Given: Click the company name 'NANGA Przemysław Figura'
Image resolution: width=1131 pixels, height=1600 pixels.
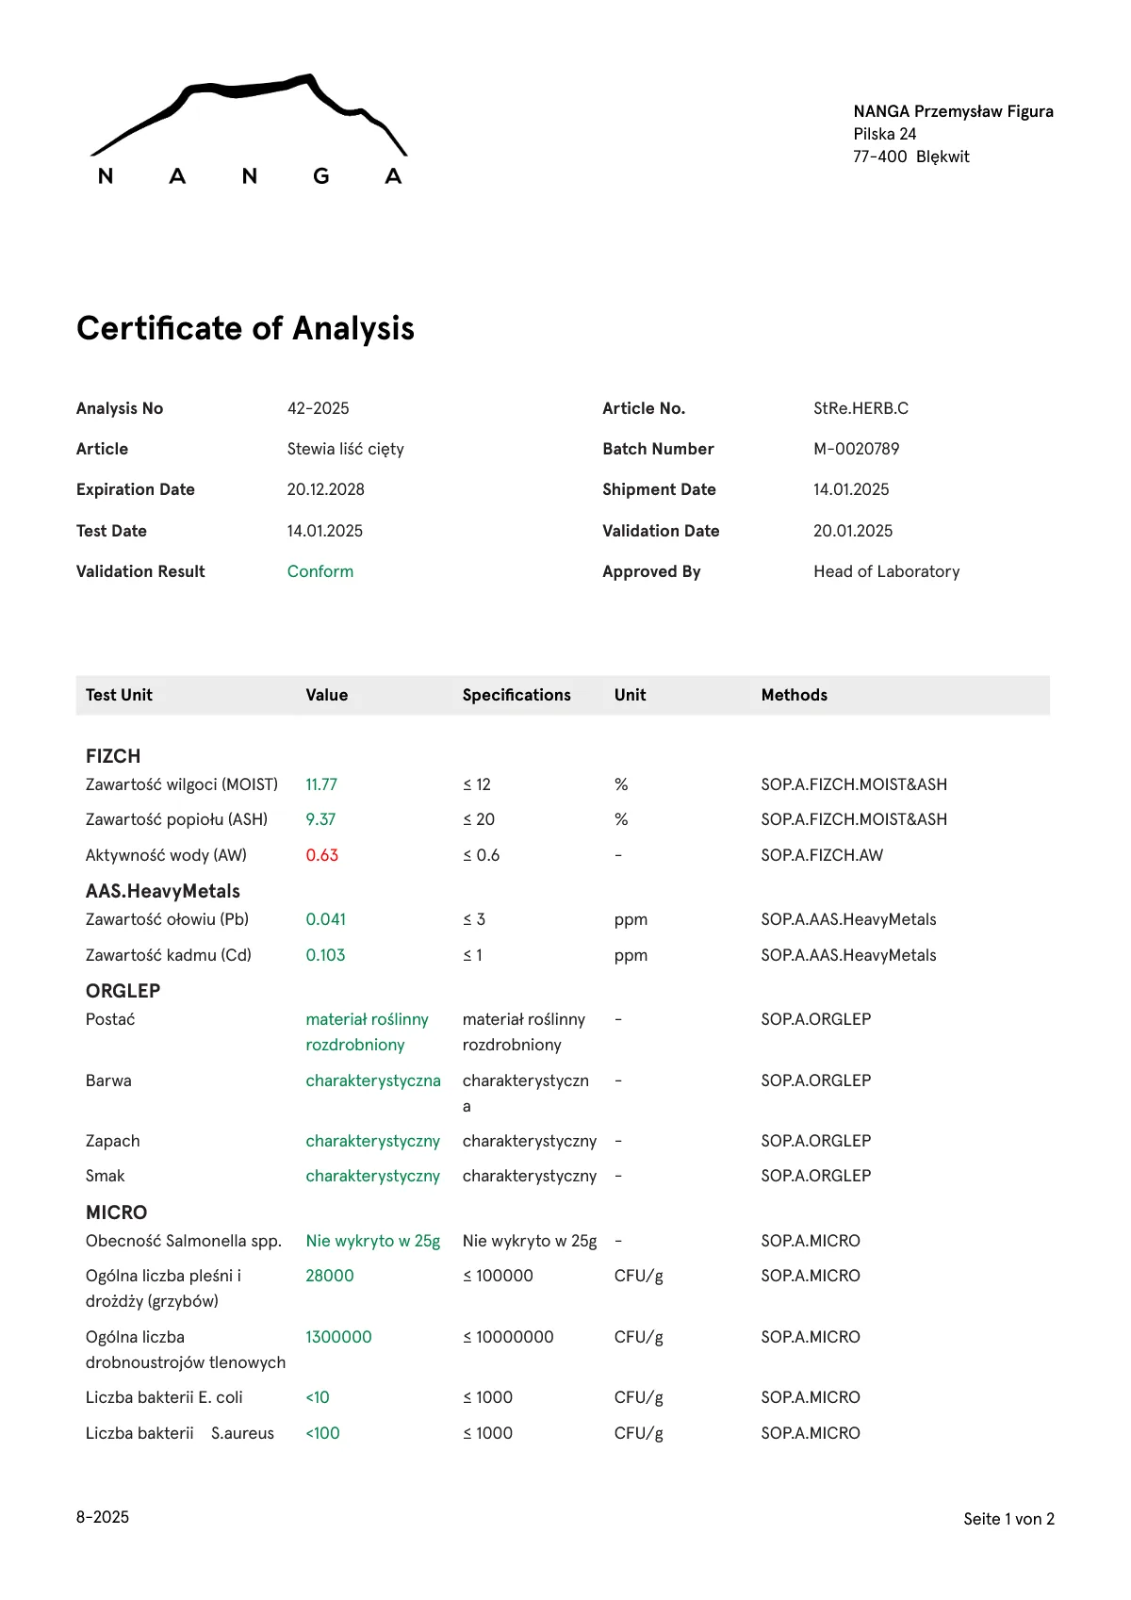Looking at the screenshot, I should click(953, 111).
